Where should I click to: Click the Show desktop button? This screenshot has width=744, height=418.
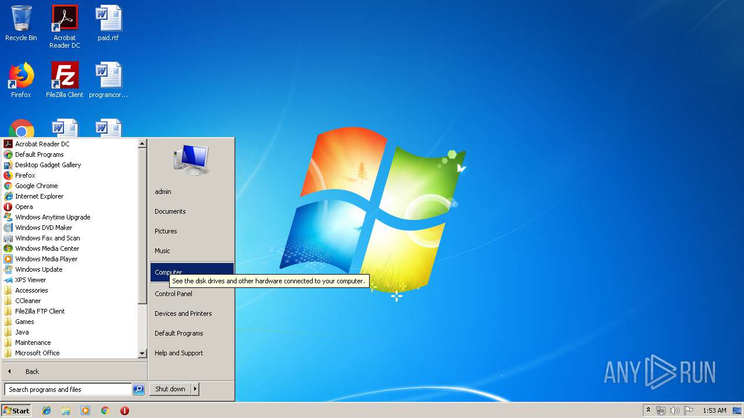pos(737,410)
